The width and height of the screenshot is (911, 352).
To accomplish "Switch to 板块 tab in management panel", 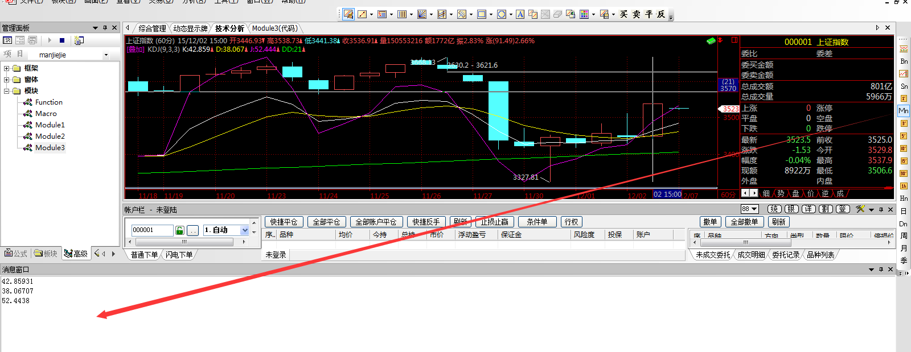I will tap(46, 254).
